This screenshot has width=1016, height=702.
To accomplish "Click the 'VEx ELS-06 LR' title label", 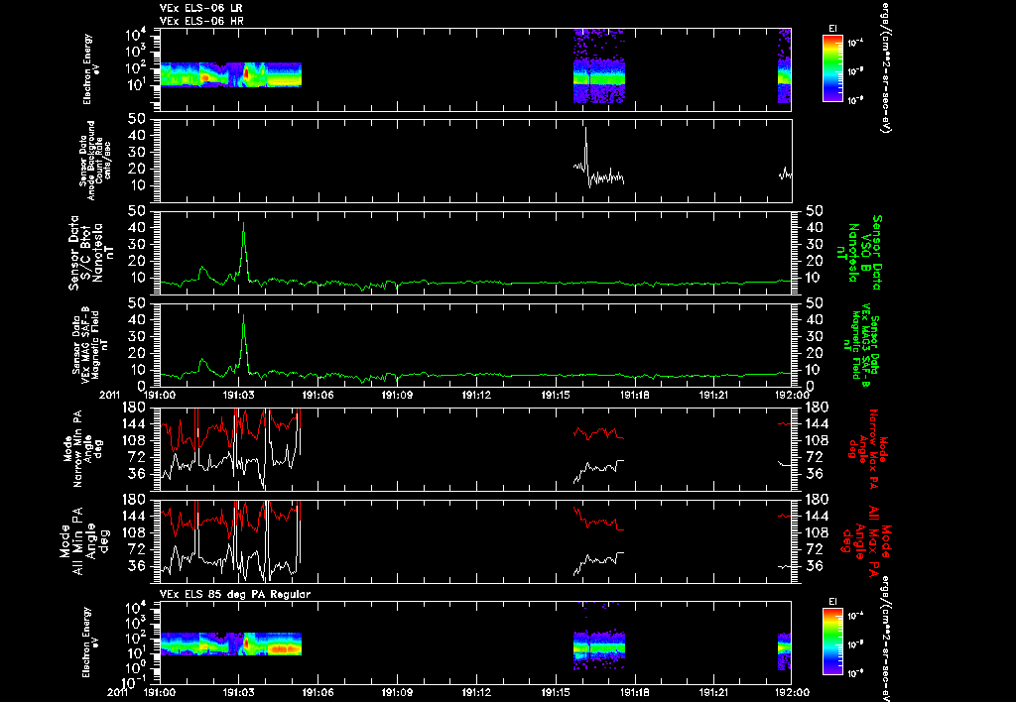I will pyautogui.click(x=200, y=8).
